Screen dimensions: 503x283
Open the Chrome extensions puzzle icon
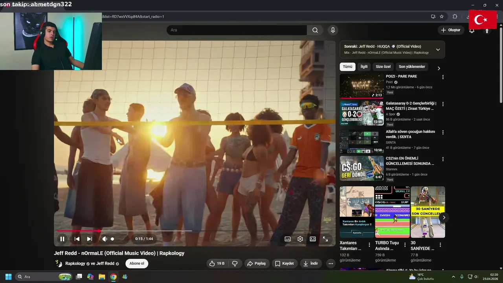[x=455, y=17]
